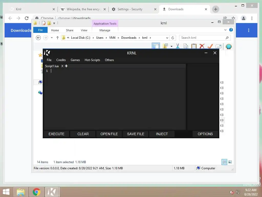
Task: Click the folder options checklist icon in the toolbar
Action: 165,46
